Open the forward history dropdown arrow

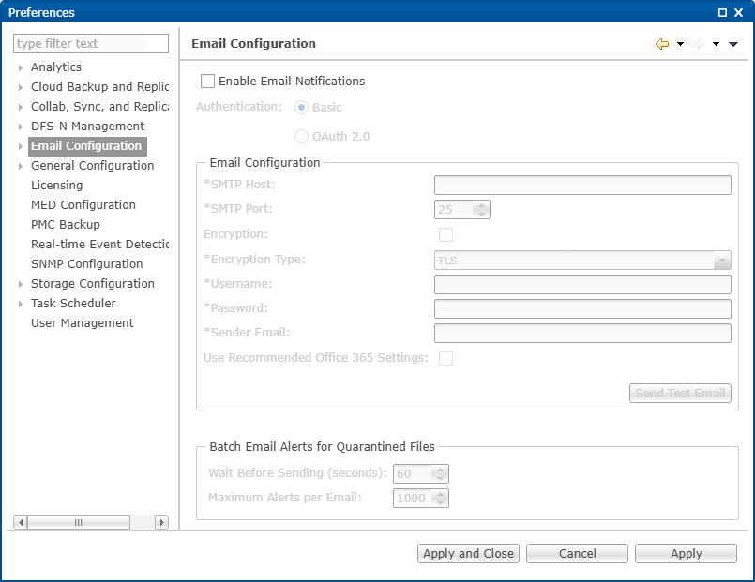[x=716, y=44]
